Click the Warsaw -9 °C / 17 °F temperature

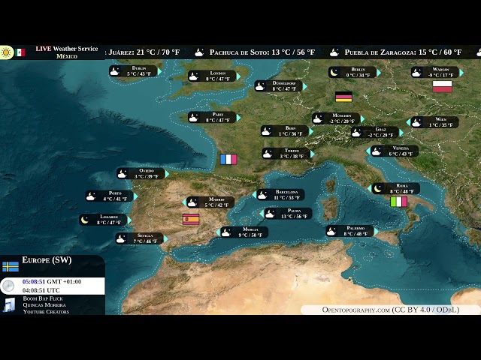coord(441,75)
